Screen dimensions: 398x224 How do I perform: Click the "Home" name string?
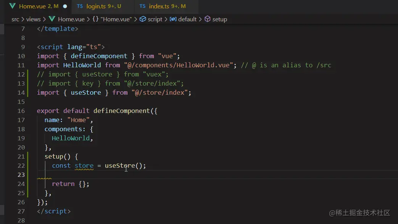click(79, 120)
